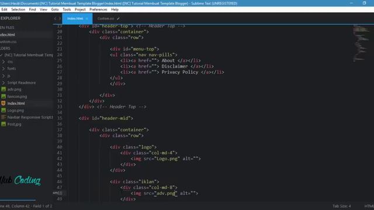The height and width of the screenshot is (210, 374).
Task: Click the Post.png image file icon
Action: tap(4, 124)
